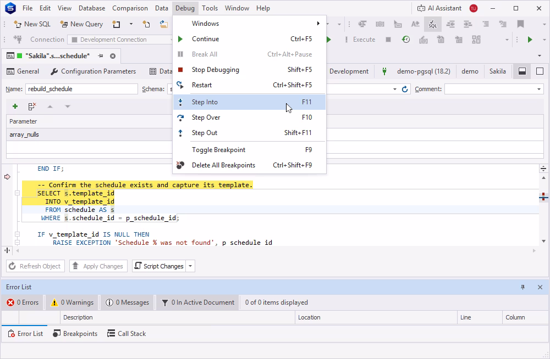Pin the Sakila schedule document tab
Screen dimensions: 550x359
tap(100, 56)
